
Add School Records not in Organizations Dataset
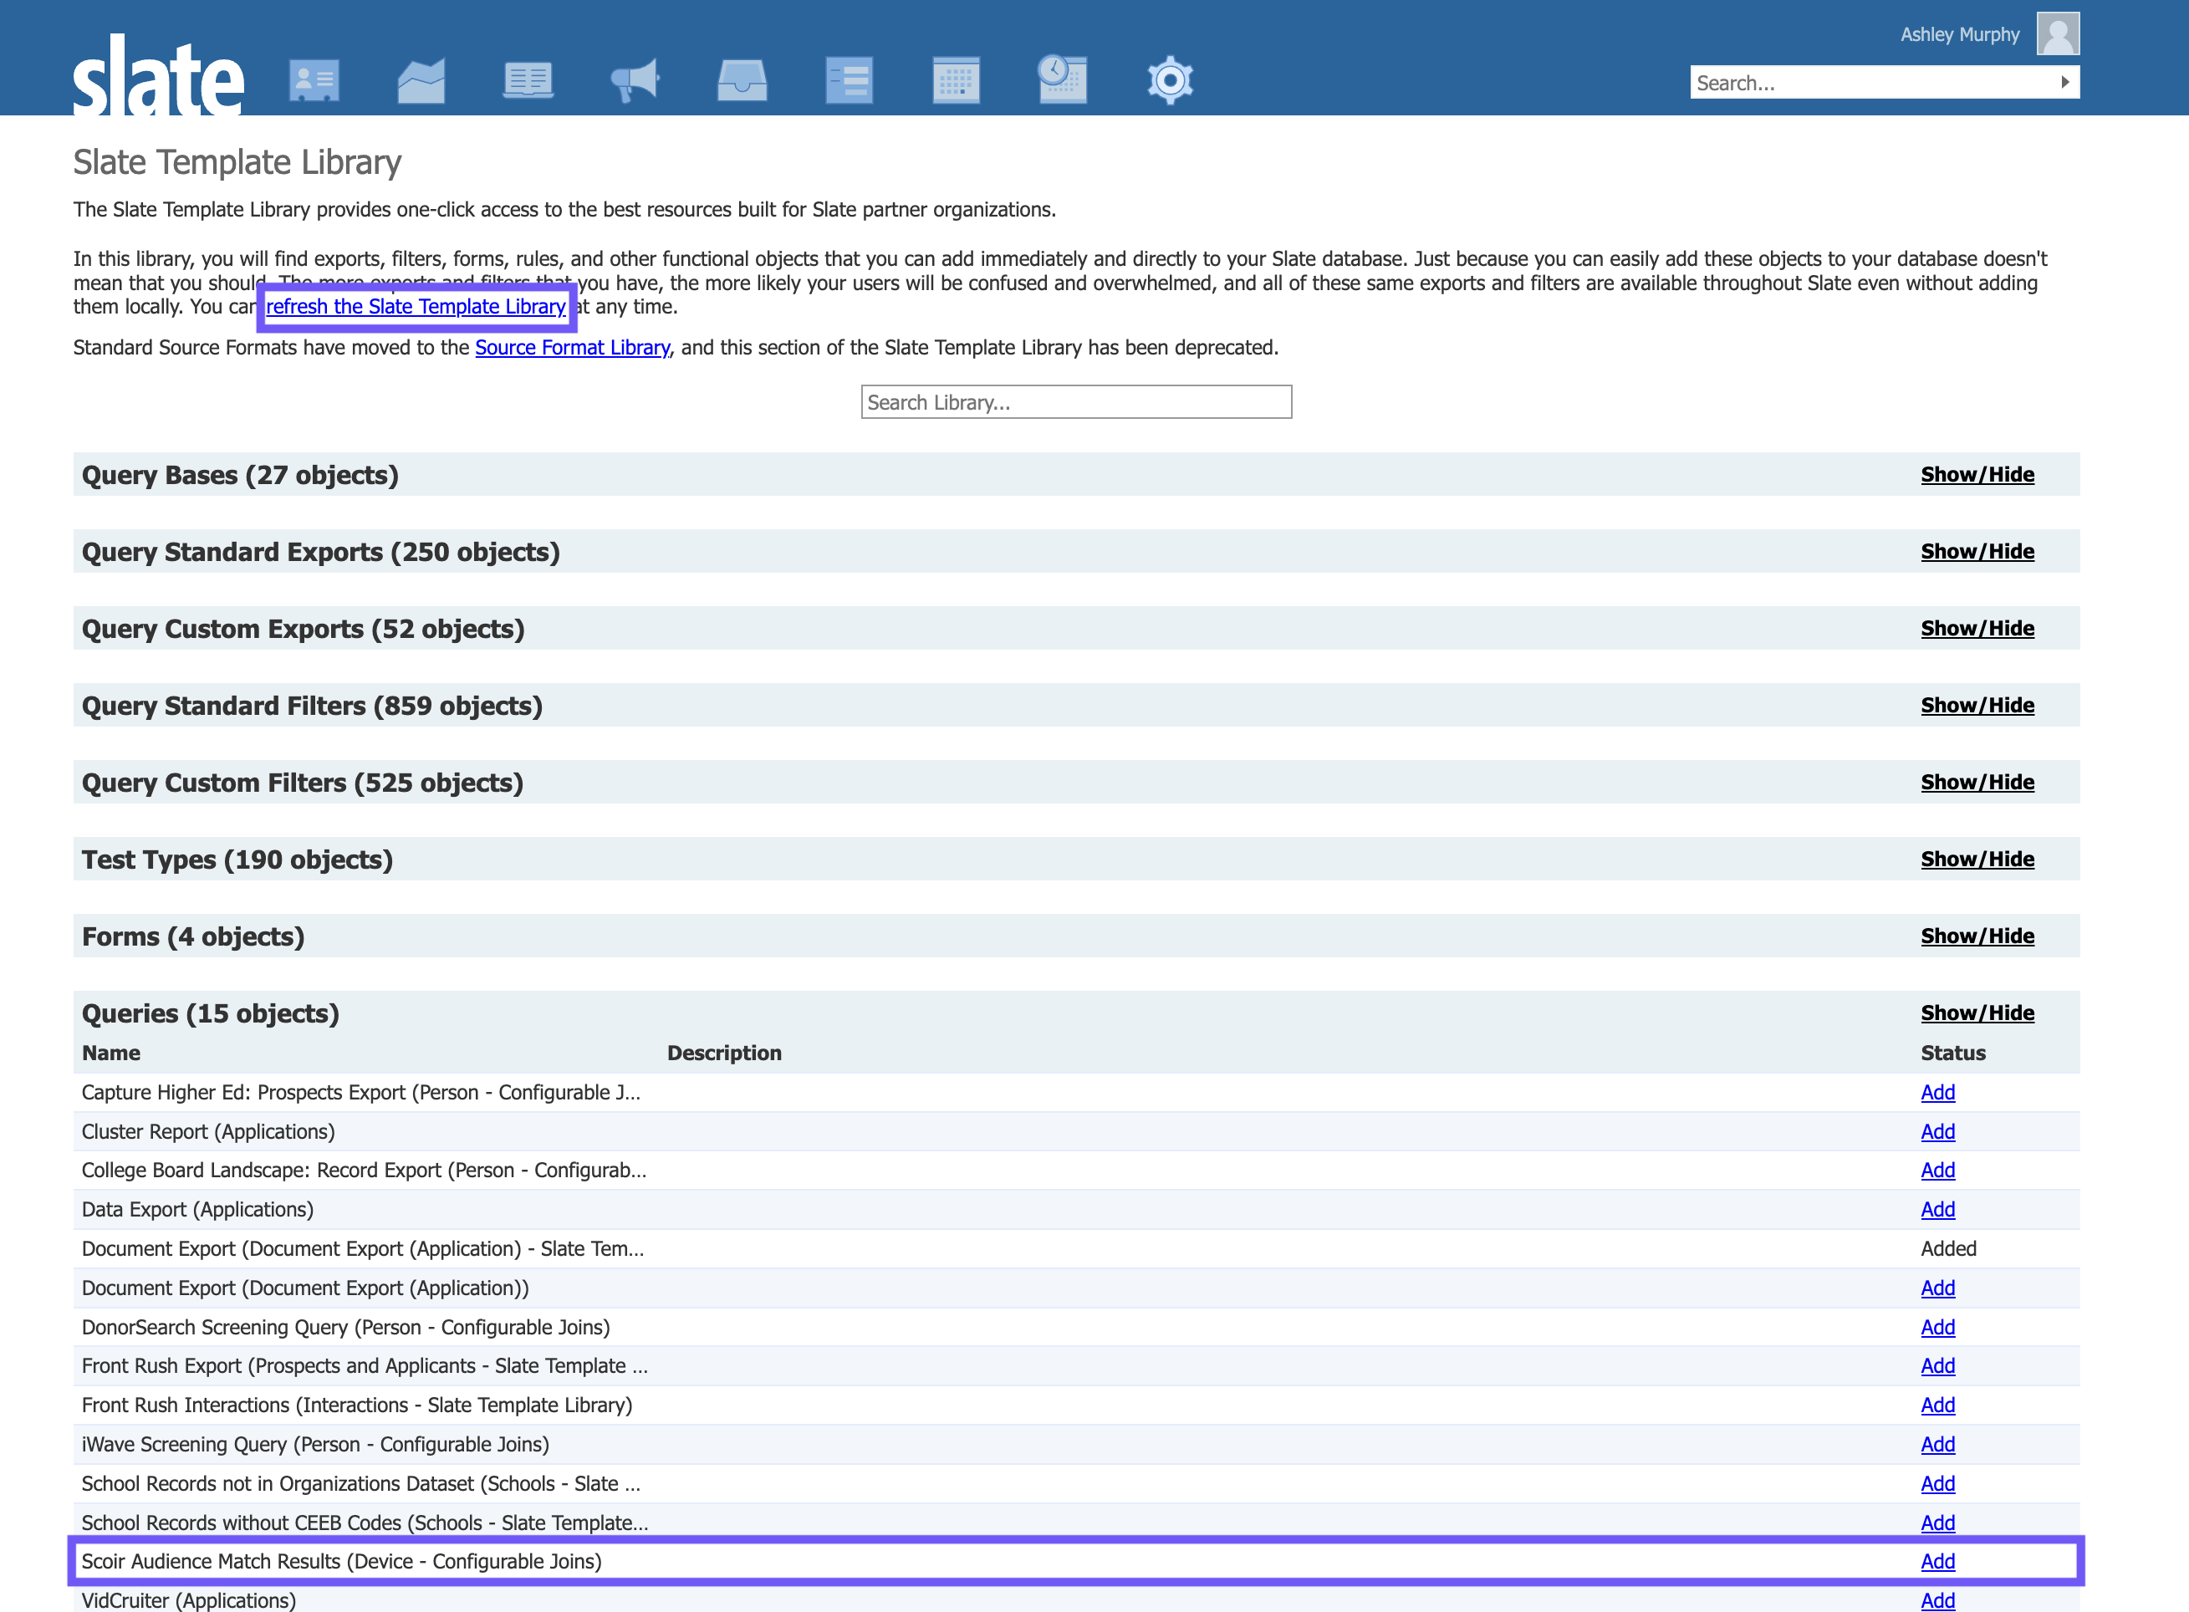click(x=1937, y=1484)
